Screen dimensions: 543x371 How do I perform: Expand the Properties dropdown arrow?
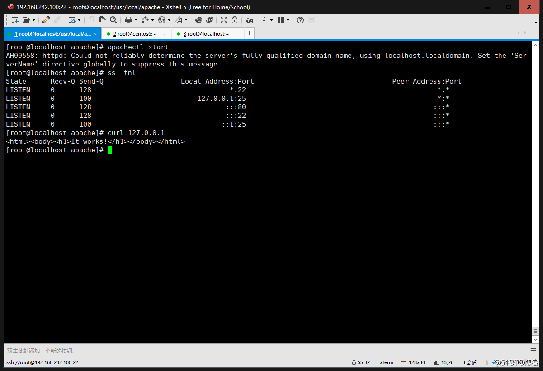pos(80,20)
